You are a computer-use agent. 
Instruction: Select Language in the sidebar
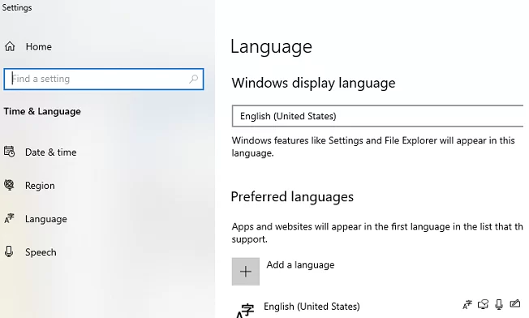coord(46,219)
